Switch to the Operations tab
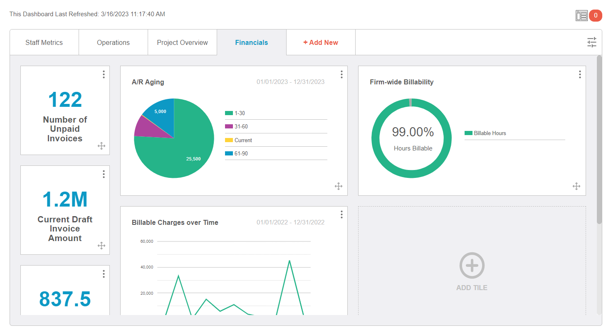Image resolution: width=611 pixels, height=330 pixels. (113, 42)
